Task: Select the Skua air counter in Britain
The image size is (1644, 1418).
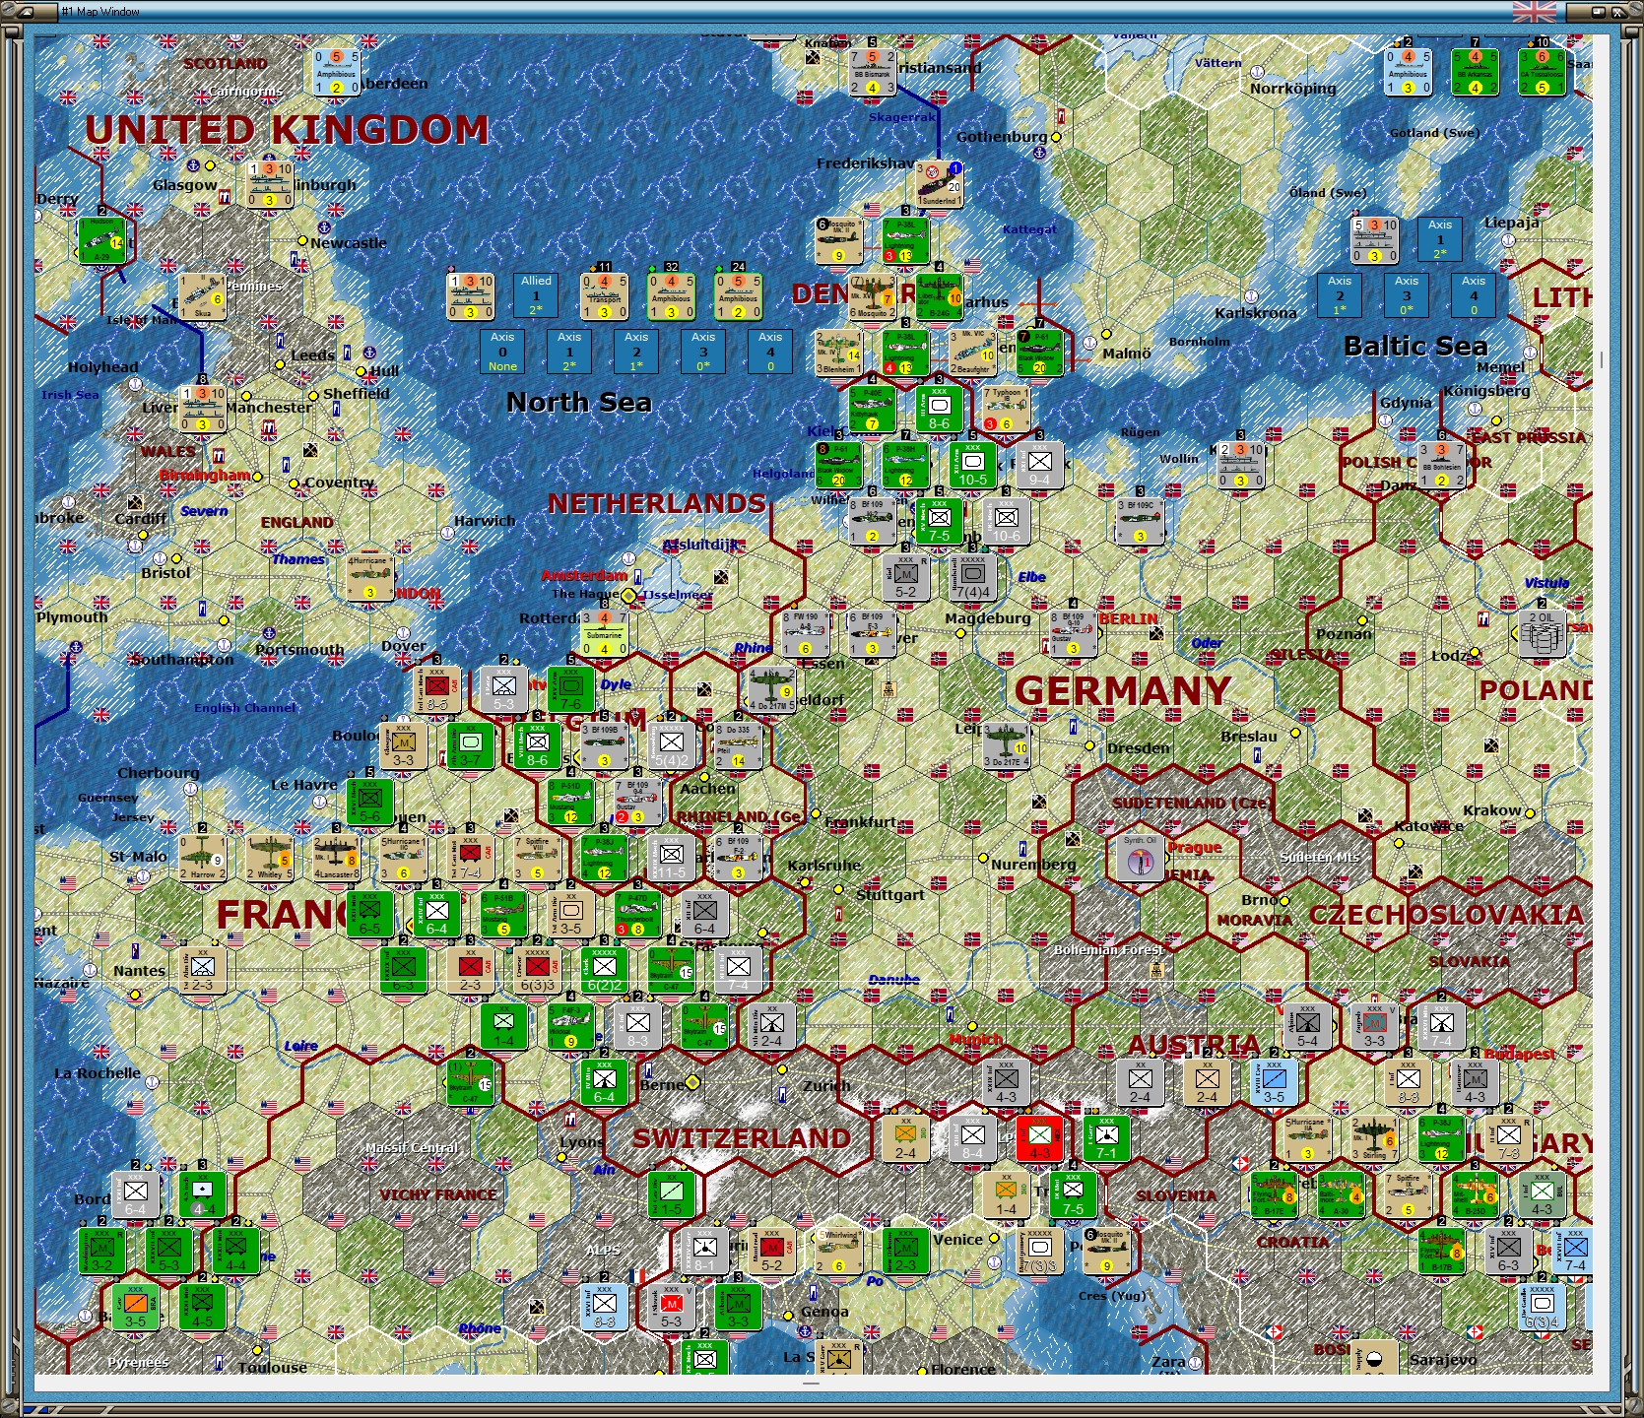Action: point(202,296)
